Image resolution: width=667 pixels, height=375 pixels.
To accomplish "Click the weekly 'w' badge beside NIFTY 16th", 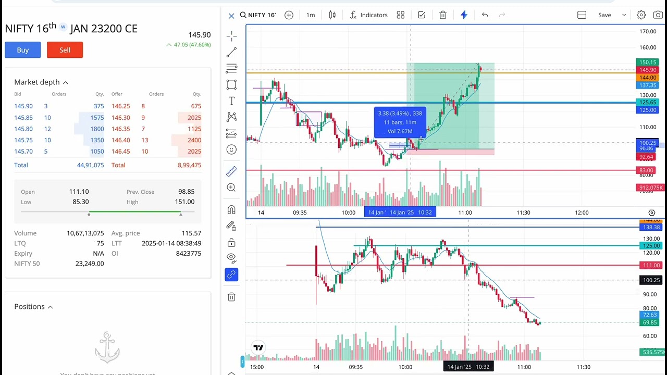I will pos(63,27).
